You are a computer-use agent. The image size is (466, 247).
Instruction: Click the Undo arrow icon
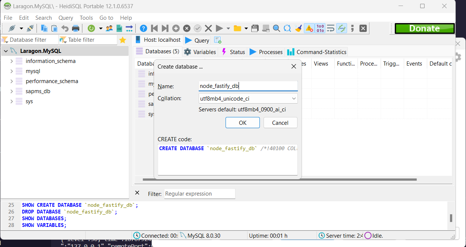(65, 28)
